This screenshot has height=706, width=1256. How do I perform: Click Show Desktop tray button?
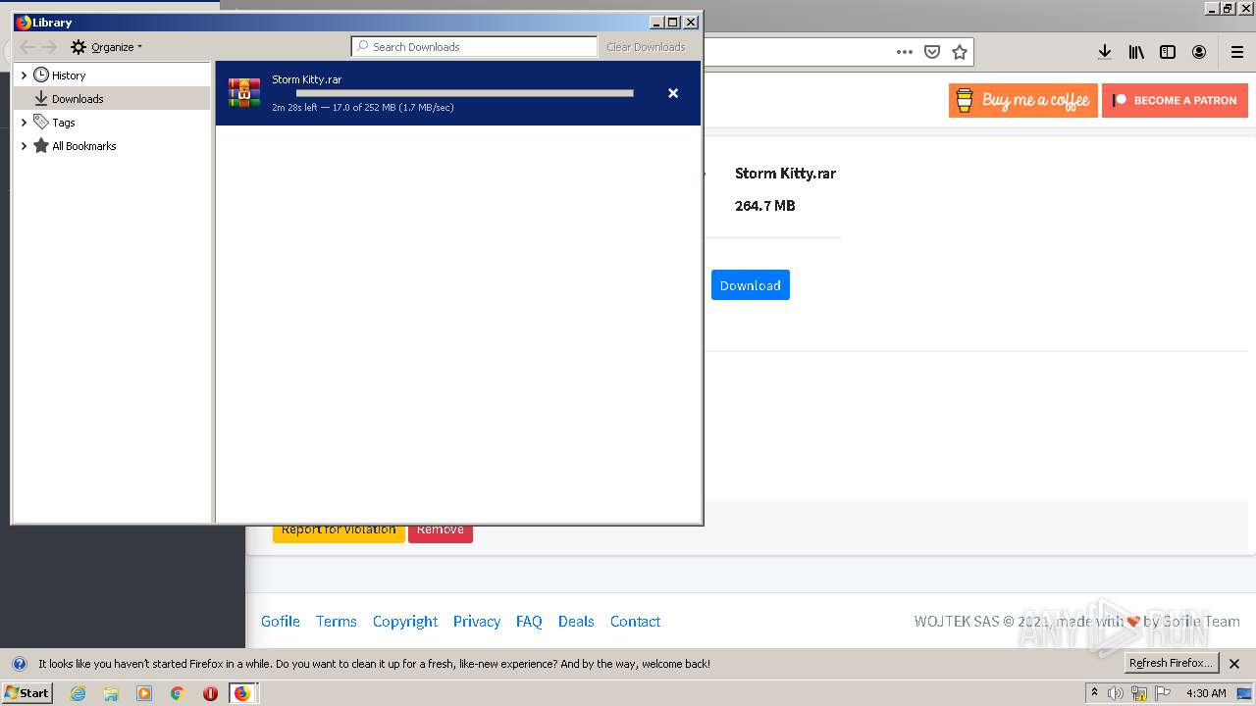(x=1244, y=693)
